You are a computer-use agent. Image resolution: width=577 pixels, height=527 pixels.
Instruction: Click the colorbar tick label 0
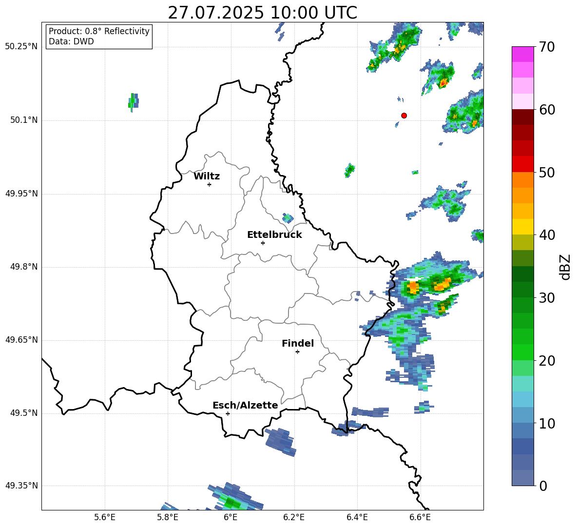click(543, 486)
